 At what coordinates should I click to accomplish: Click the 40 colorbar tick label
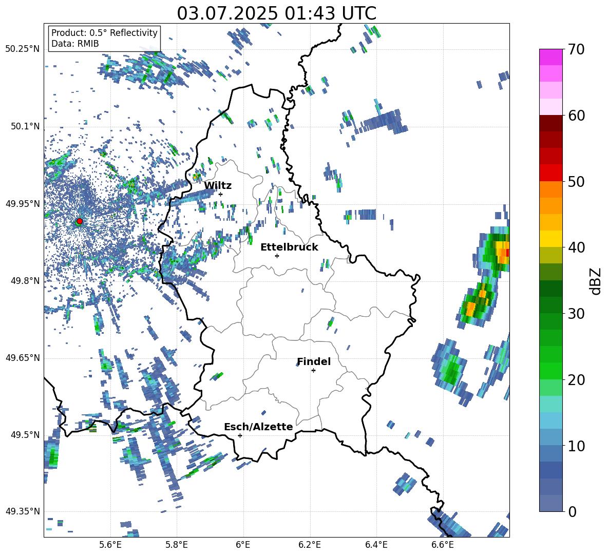point(576,247)
